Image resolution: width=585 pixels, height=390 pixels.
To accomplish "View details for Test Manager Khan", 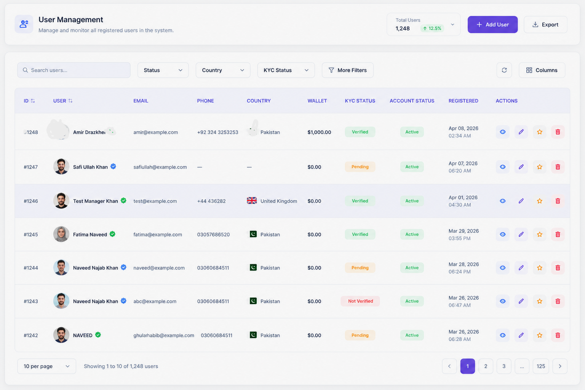I will (x=503, y=201).
